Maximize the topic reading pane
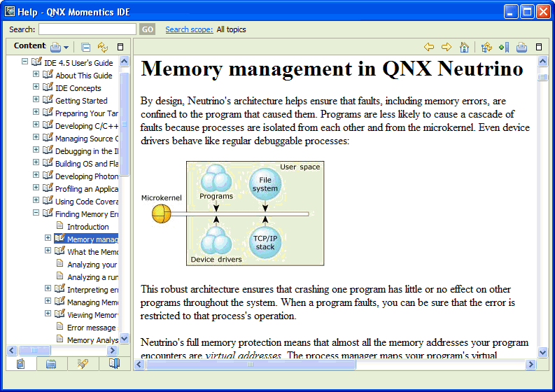 539,48
